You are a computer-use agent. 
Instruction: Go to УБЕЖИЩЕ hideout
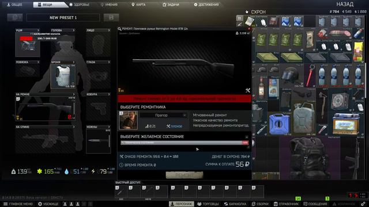(48, 204)
